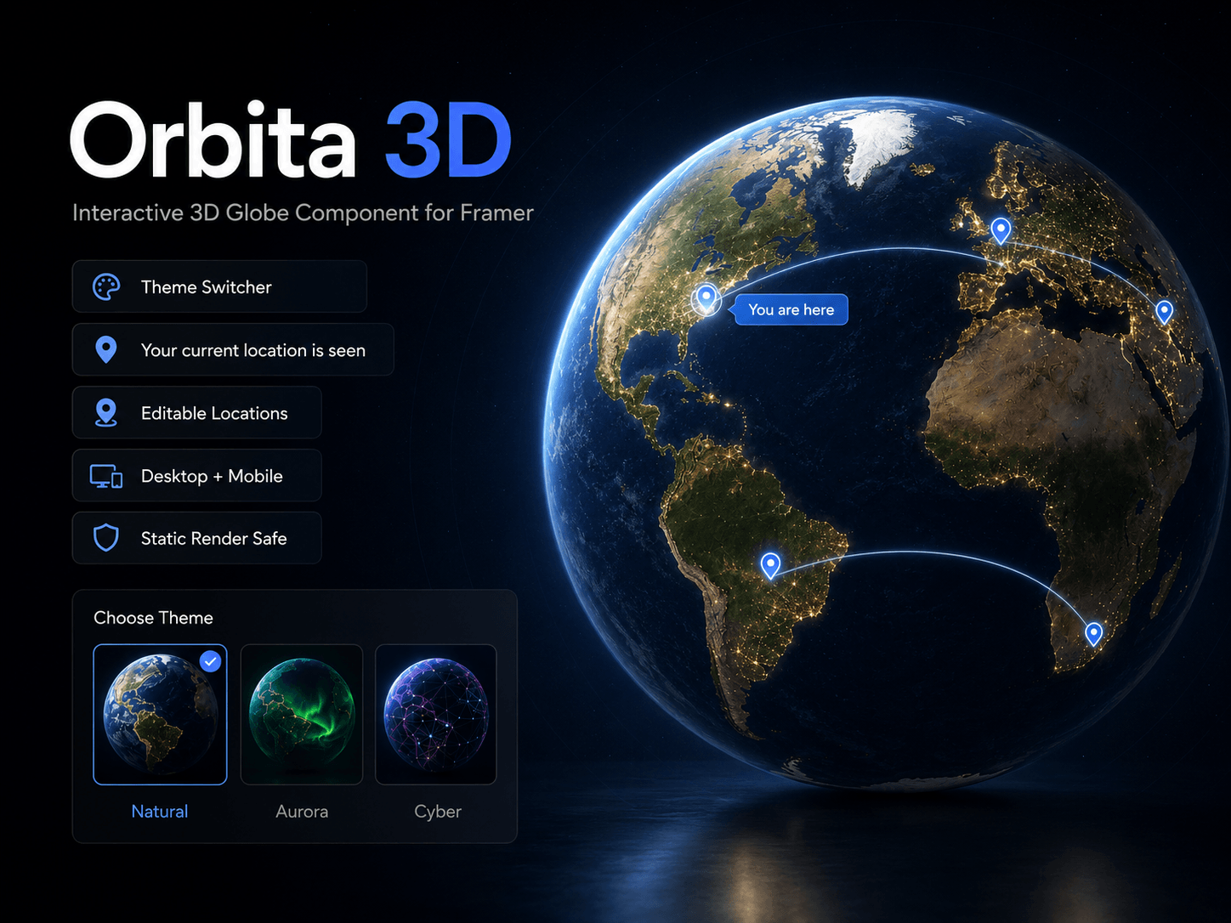Click the Static Render Safe feature button
The height and width of the screenshot is (923, 1231).
click(x=197, y=538)
